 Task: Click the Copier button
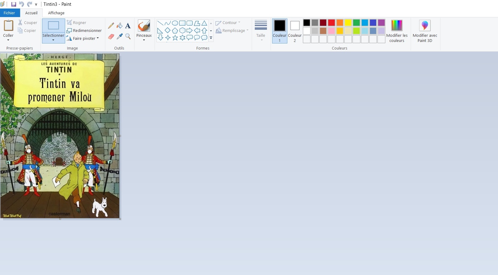tap(27, 30)
